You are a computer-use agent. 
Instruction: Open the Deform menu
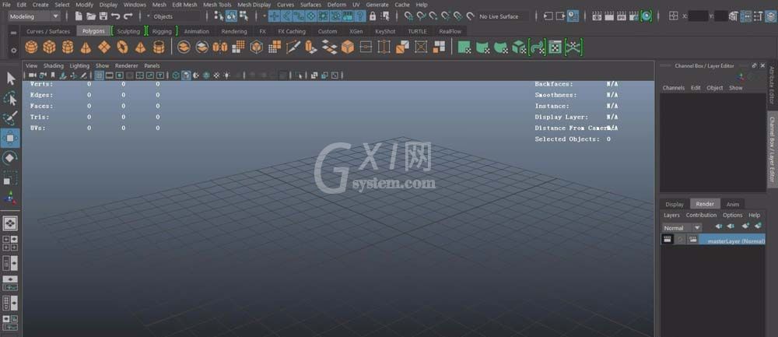click(336, 5)
